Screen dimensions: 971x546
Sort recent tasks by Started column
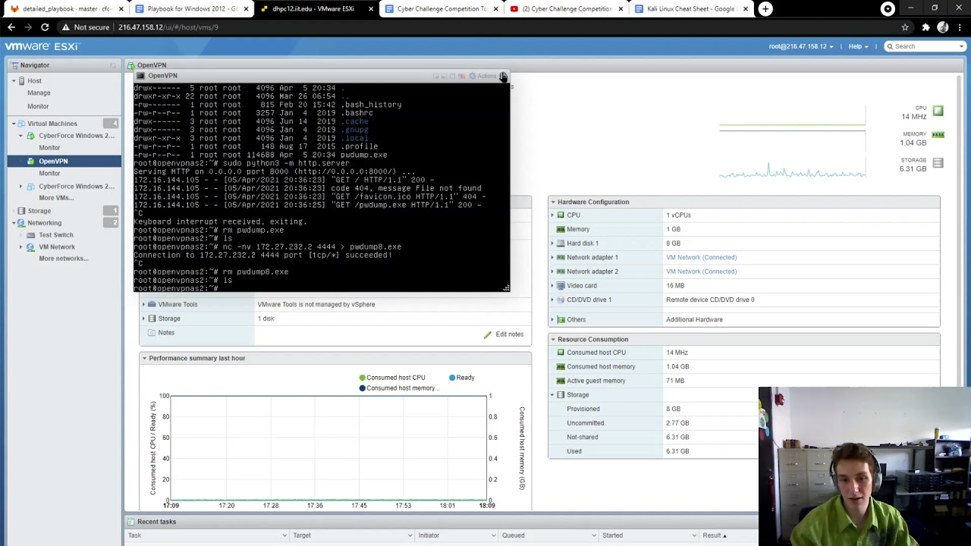tap(648, 535)
